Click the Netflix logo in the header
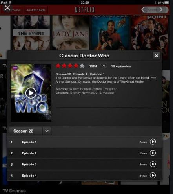 (85, 10)
